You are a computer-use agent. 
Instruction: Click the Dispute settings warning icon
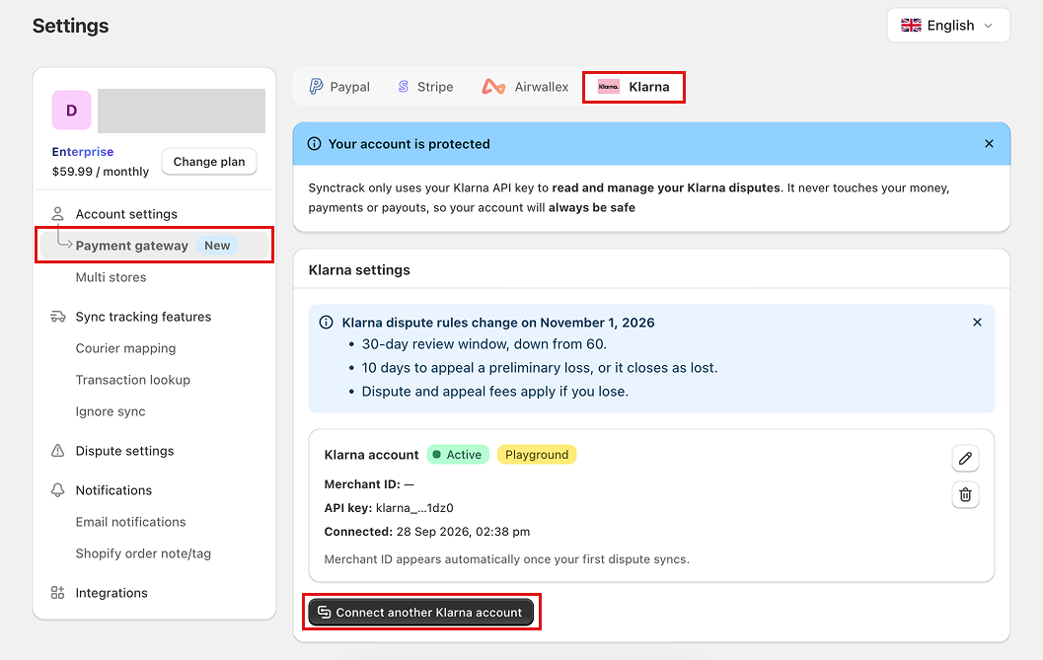(58, 451)
